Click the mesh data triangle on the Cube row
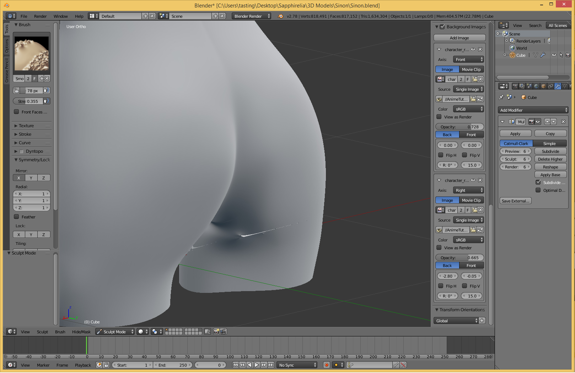This screenshot has height=373, width=575. point(535,55)
